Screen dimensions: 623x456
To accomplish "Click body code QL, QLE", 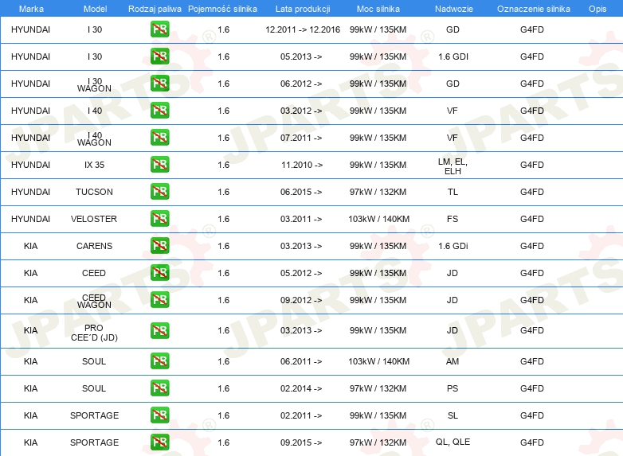I will [x=453, y=442].
